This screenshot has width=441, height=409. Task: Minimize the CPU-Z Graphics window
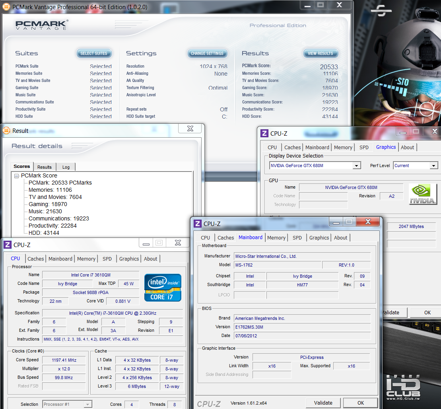(403, 132)
